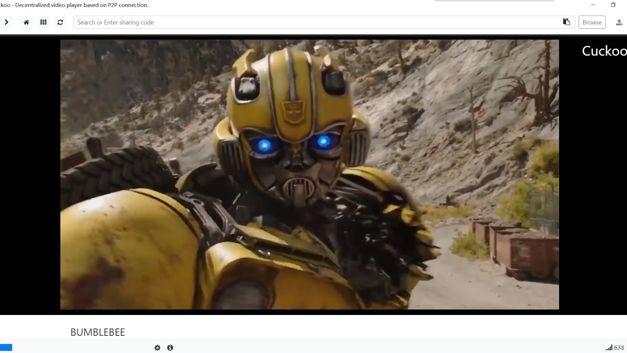Click inside the sharing code search field
The height and width of the screenshot is (353, 627).
pos(274,22)
